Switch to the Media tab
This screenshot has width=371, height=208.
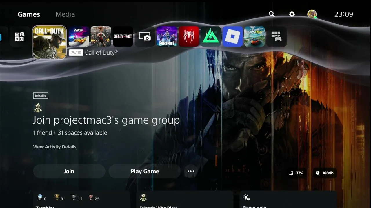click(65, 14)
